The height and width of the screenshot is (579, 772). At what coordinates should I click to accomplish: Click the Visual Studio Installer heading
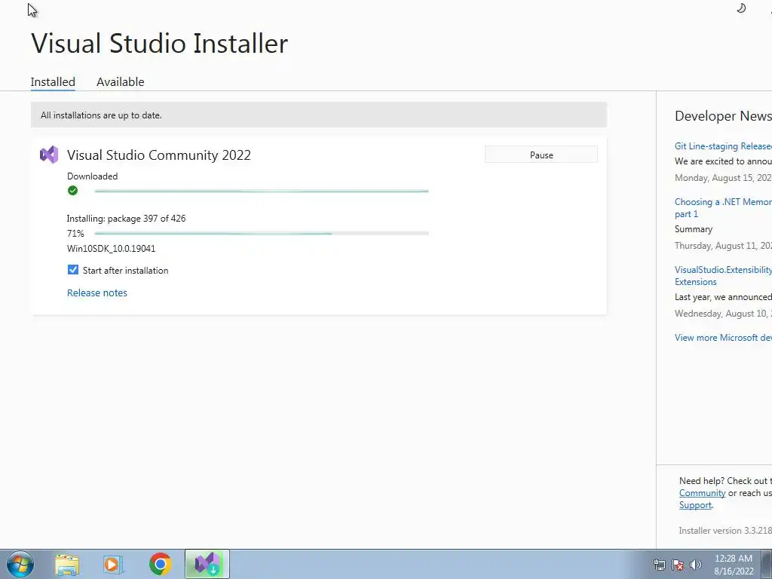point(160,43)
